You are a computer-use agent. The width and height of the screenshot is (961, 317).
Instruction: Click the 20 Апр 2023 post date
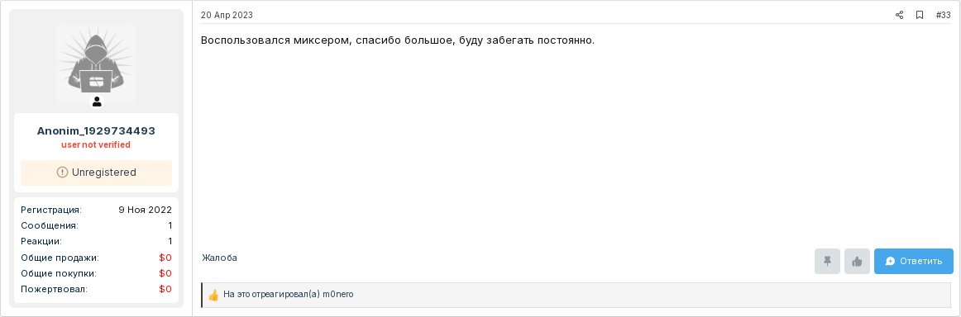point(227,15)
